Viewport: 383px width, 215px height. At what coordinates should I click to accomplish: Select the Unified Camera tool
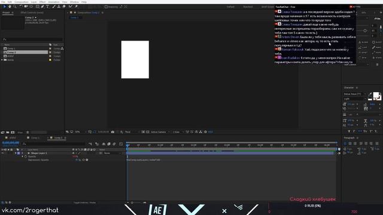(x=26, y=7)
